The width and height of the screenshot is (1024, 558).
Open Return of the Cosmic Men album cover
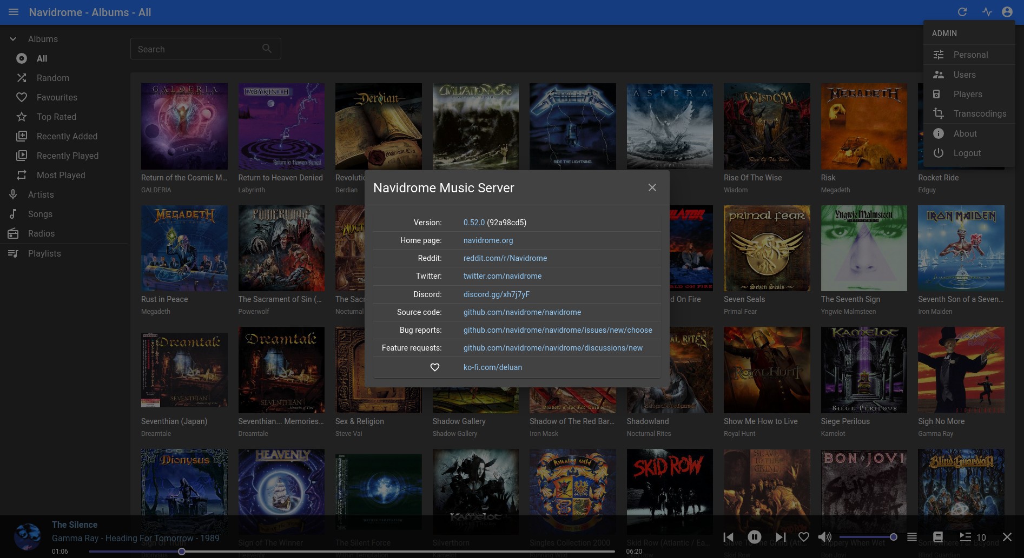tap(184, 126)
